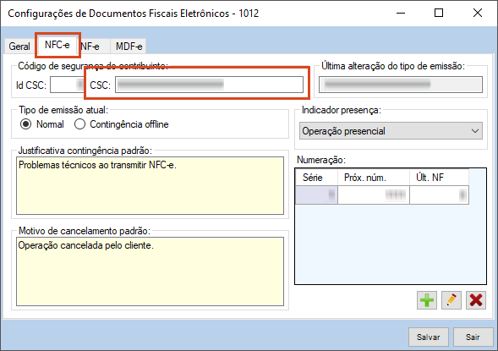The width and height of the screenshot is (498, 351).
Task: Edit the Motivo de cancelamento padrão text
Action: coord(150,271)
